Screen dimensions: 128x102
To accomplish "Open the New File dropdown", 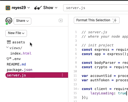I will click(x=16, y=33).
